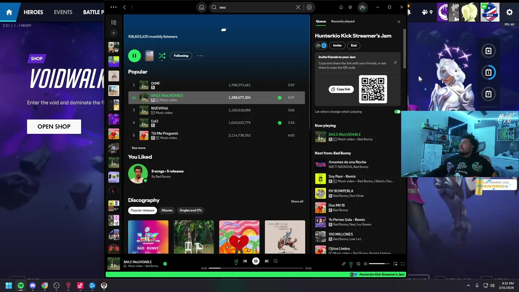Click the Queue tab
The height and width of the screenshot is (292, 519).
[321, 21]
